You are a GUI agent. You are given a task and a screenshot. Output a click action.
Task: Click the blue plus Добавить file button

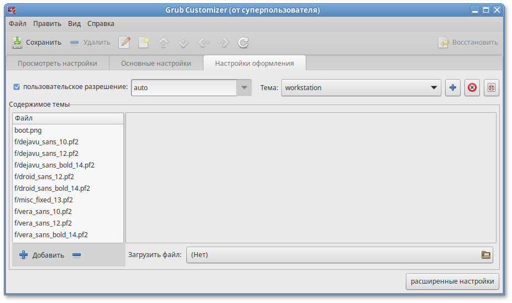(x=41, y=255)
